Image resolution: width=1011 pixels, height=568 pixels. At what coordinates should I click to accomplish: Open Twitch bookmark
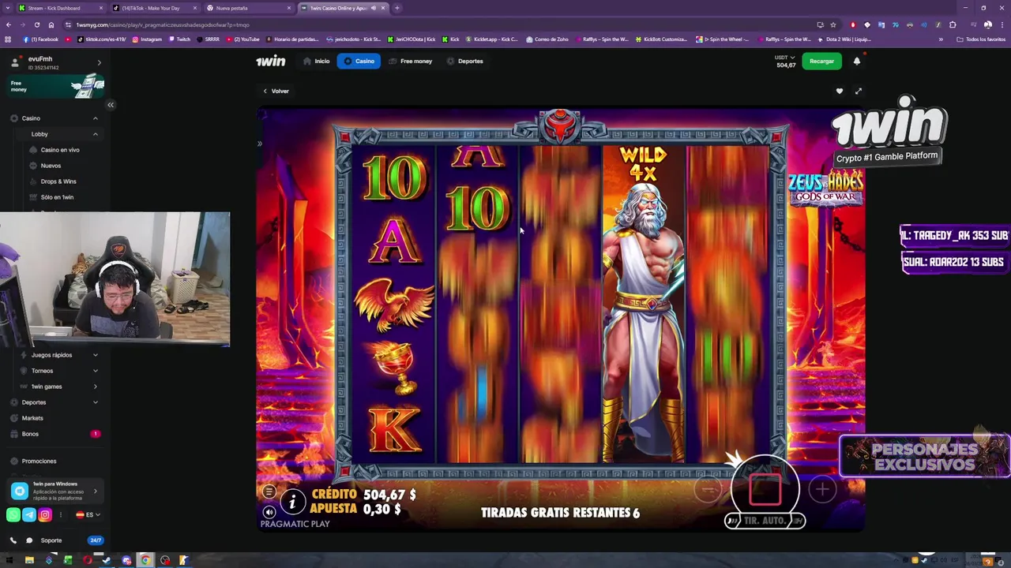tap(180, 39)
